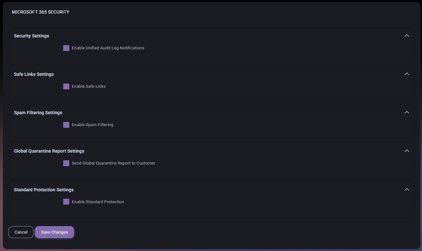
Task: Collapse Safe Links Settings using its chevron
Action: click(x=407, y=74)
